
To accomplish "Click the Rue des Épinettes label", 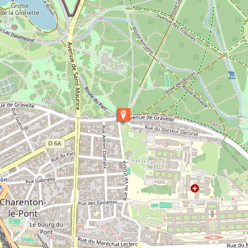I will [98, 203].
